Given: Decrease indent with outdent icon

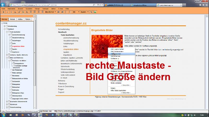Looking at the screenshot, I should (x=58, y=12).
